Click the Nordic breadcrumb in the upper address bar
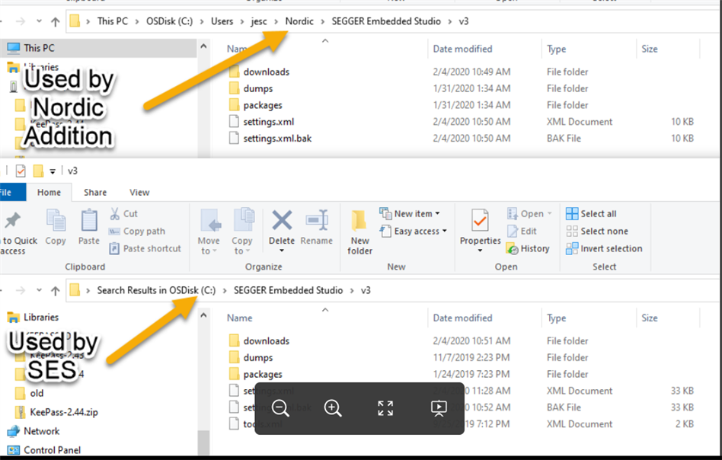This screenshot has height=460, width=722. (299, 21)
